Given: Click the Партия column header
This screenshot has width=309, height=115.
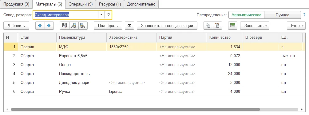Looking at the screenshot, I should 182,38.
